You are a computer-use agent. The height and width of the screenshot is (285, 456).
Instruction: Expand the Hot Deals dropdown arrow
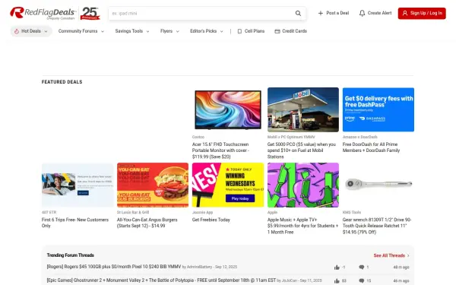pos(46,31)
